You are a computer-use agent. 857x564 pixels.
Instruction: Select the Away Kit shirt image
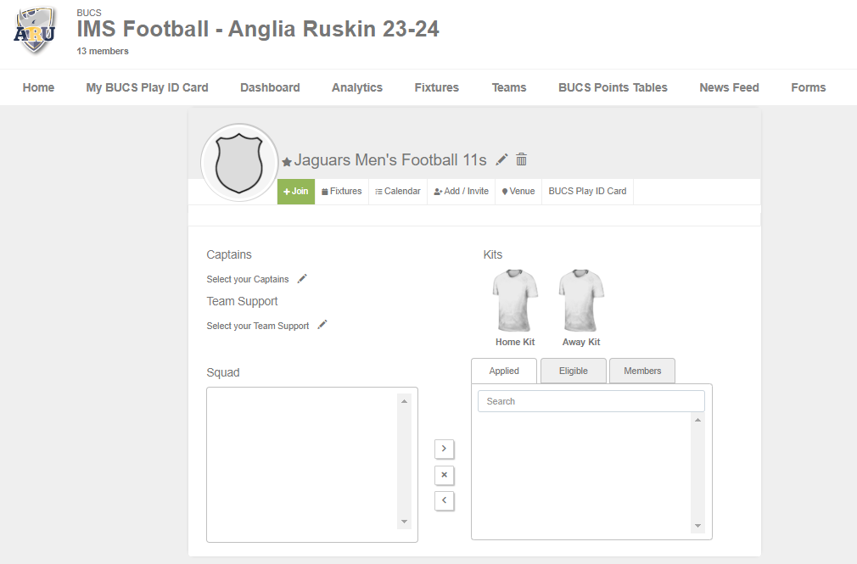(581, 300)
